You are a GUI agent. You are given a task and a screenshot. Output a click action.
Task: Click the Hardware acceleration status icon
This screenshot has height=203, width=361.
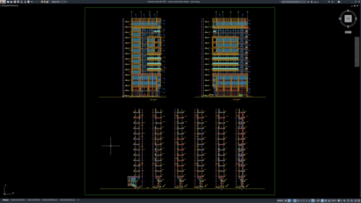tap(352, 201)
